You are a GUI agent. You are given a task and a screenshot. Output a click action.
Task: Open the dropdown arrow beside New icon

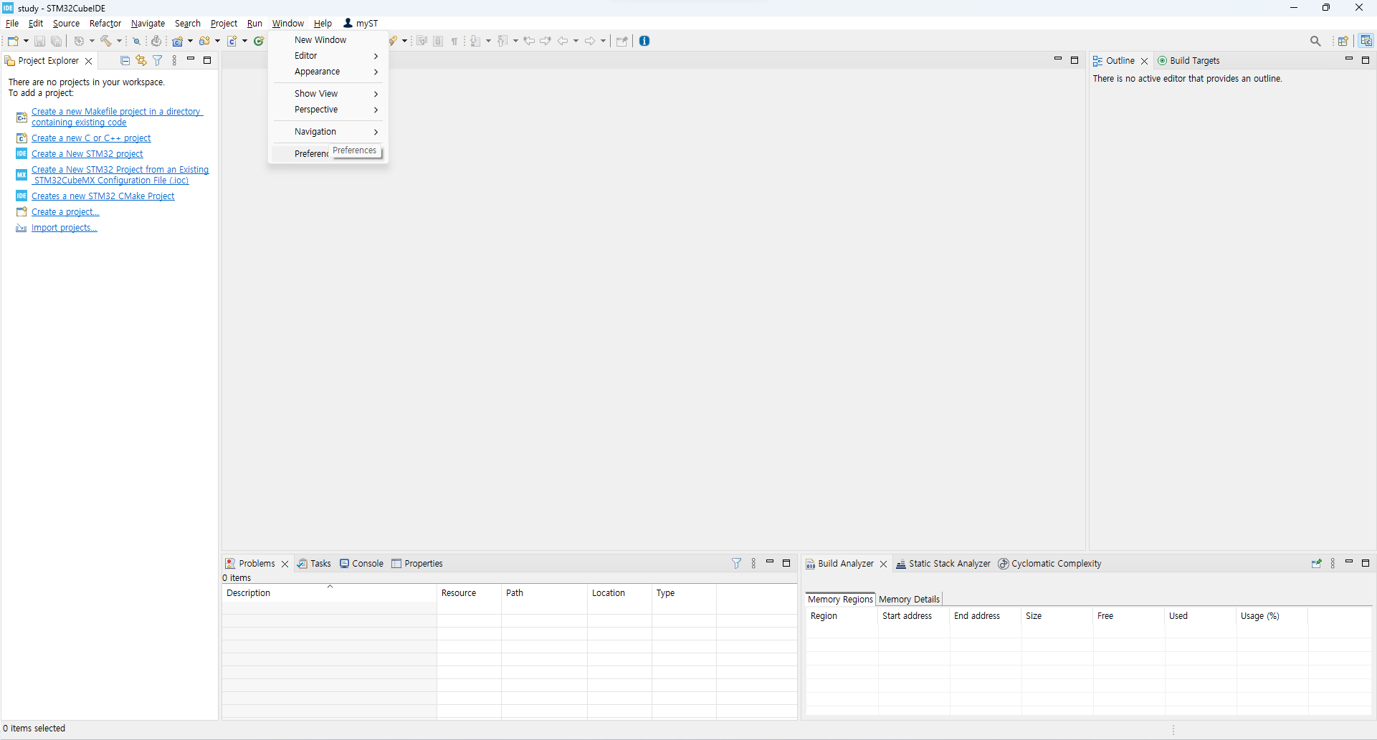[x=26, y=41]
